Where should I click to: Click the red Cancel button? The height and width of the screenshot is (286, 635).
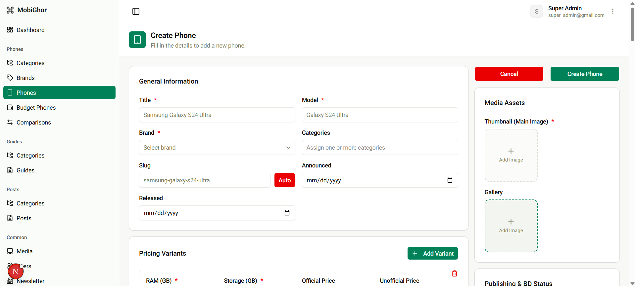pyautogui.click(x=509, y=74)
